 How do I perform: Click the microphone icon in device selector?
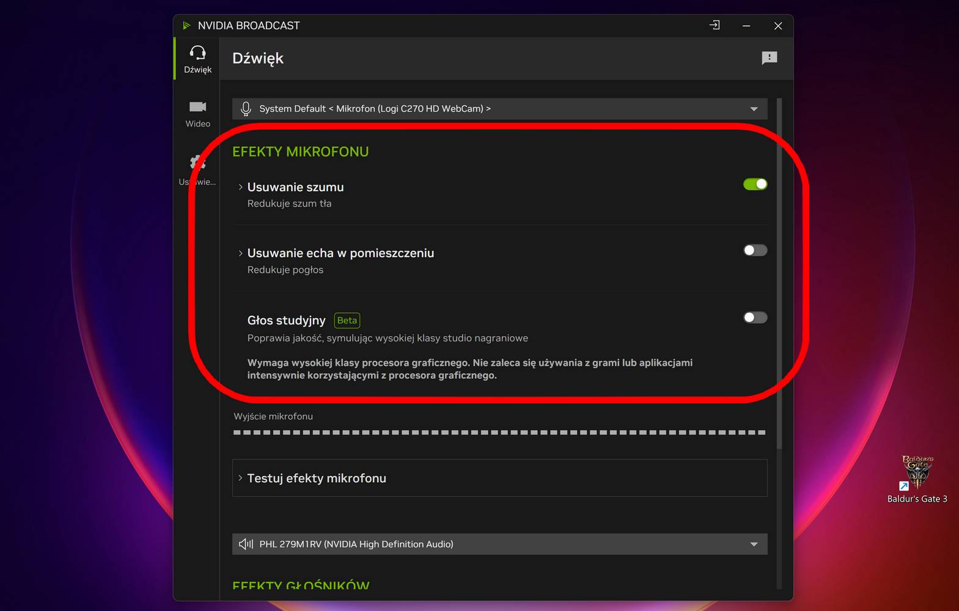pyautogui.click(x=246, y=109)
